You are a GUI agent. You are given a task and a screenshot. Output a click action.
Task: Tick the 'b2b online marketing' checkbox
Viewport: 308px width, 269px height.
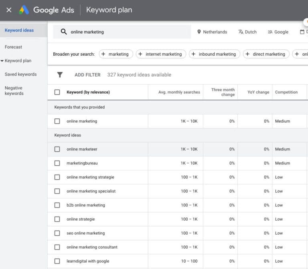(x=57, y=205)
